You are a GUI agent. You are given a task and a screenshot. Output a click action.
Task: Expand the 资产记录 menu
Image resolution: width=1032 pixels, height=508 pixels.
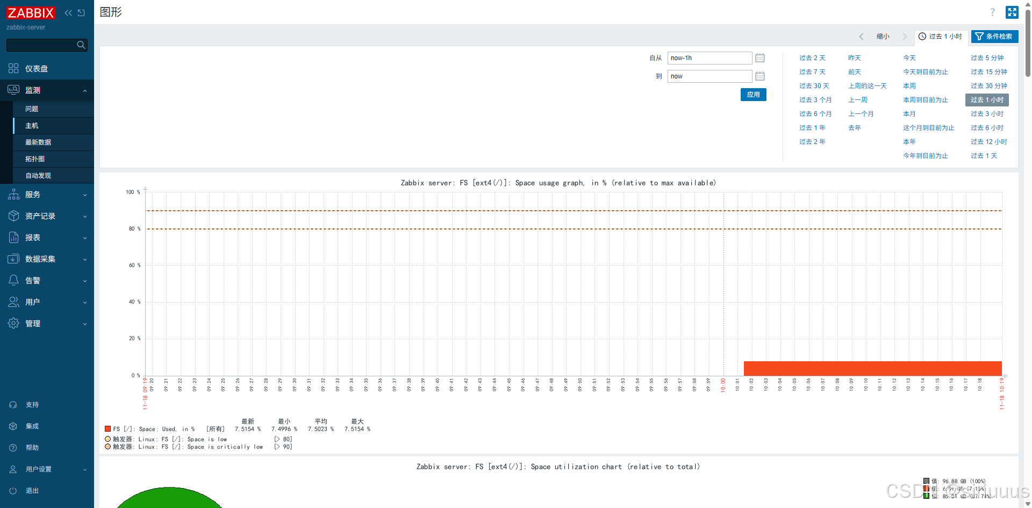pos(47,216)
